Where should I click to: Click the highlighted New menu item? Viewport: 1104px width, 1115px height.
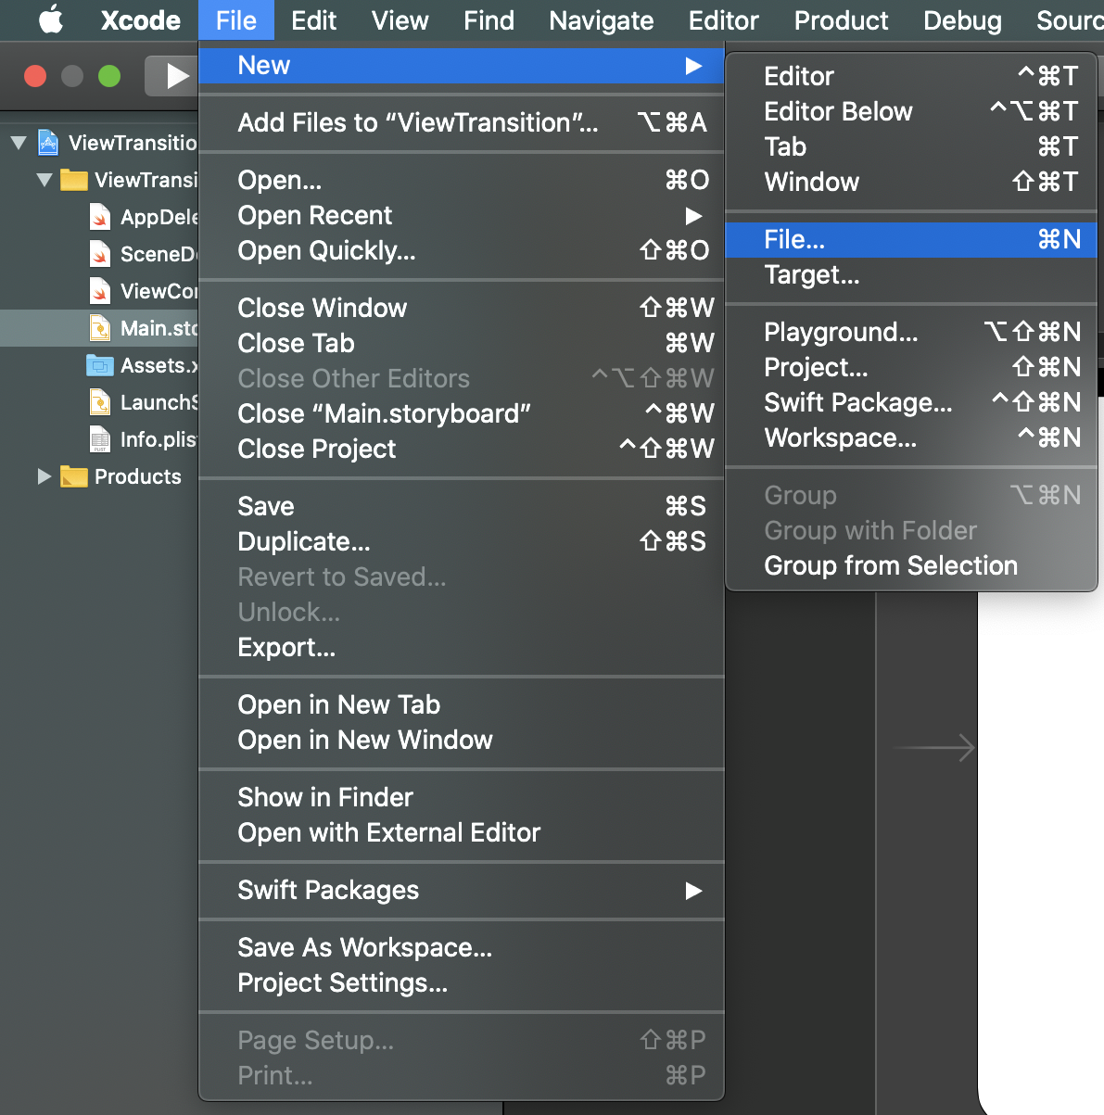[462, 65]
